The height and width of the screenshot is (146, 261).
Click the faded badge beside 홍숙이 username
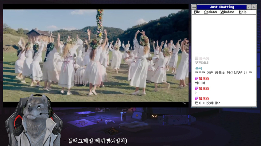[196, 58]
